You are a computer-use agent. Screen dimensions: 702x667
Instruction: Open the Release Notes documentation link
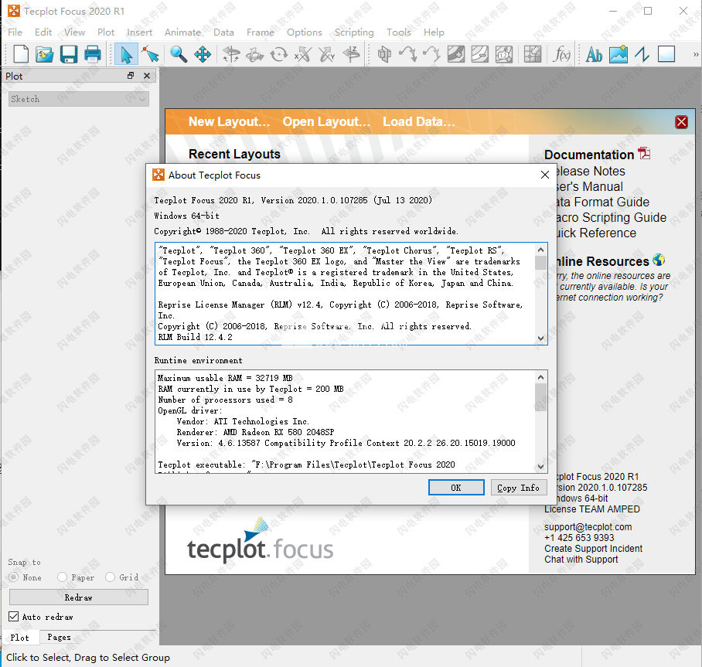click(x=591, y=171)
